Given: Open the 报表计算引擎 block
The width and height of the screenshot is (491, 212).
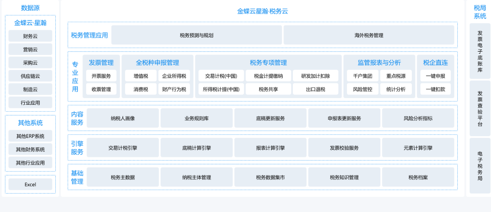Looking at the screenshot, I should tap(271, 148).
